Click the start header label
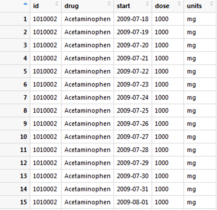This screenshot has width=217, height=210. (123, 6)
